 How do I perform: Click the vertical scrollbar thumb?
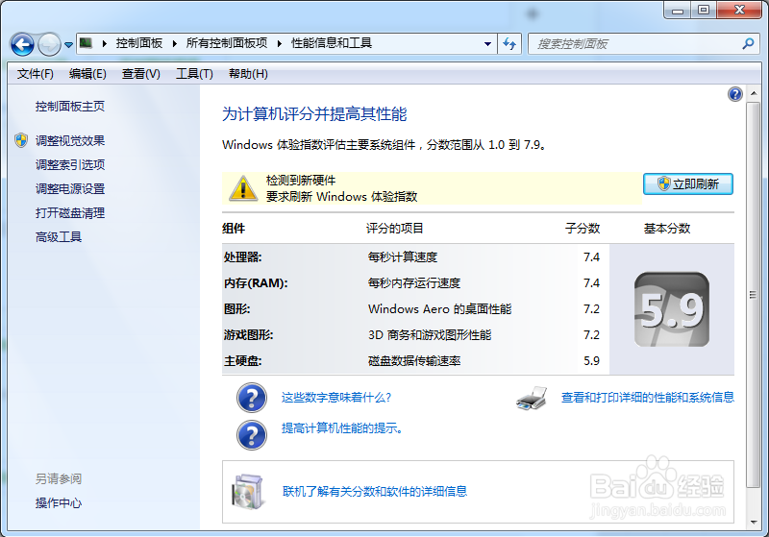click(753, 295)
